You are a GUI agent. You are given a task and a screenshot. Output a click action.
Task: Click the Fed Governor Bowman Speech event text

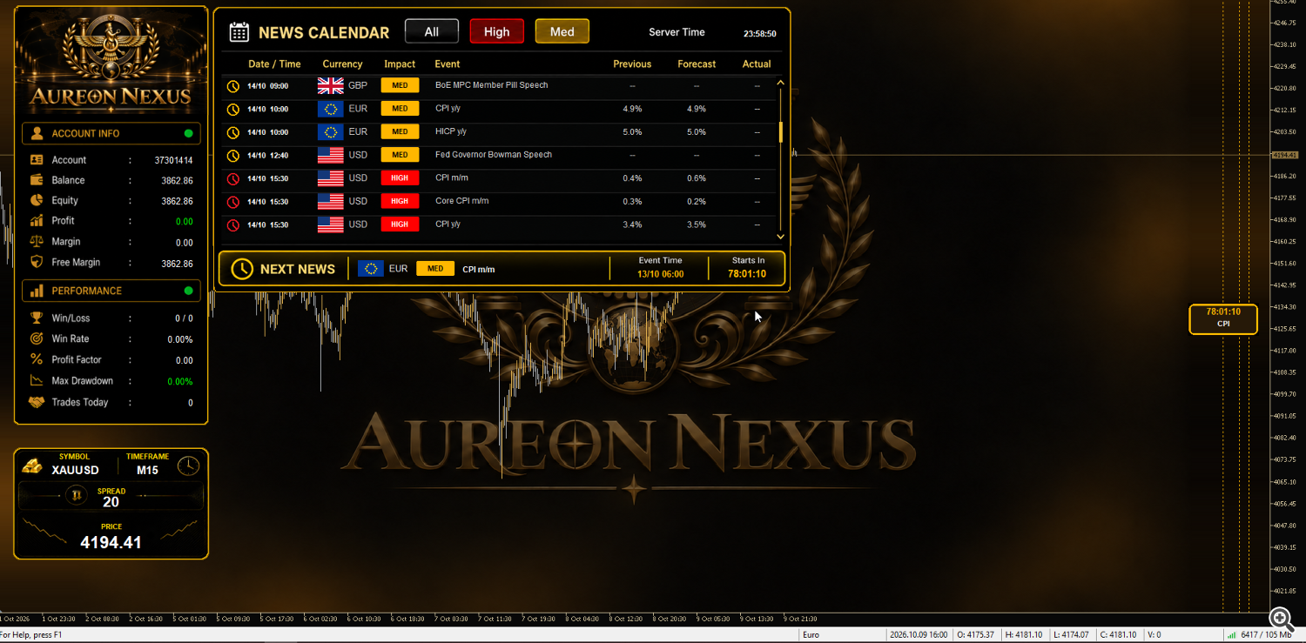pyautogui.click(x=494, y=155)
